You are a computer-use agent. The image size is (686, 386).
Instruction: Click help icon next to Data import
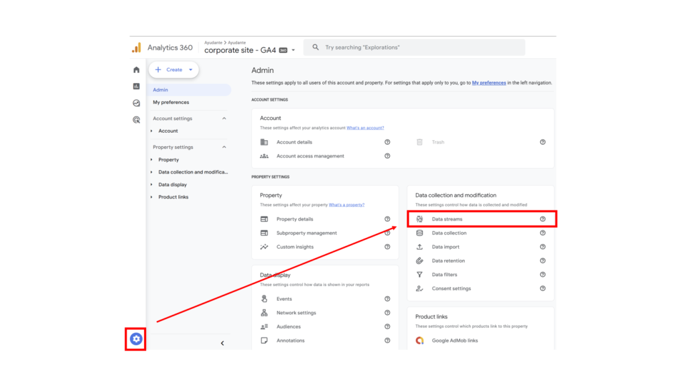click(x=543, y=247)
